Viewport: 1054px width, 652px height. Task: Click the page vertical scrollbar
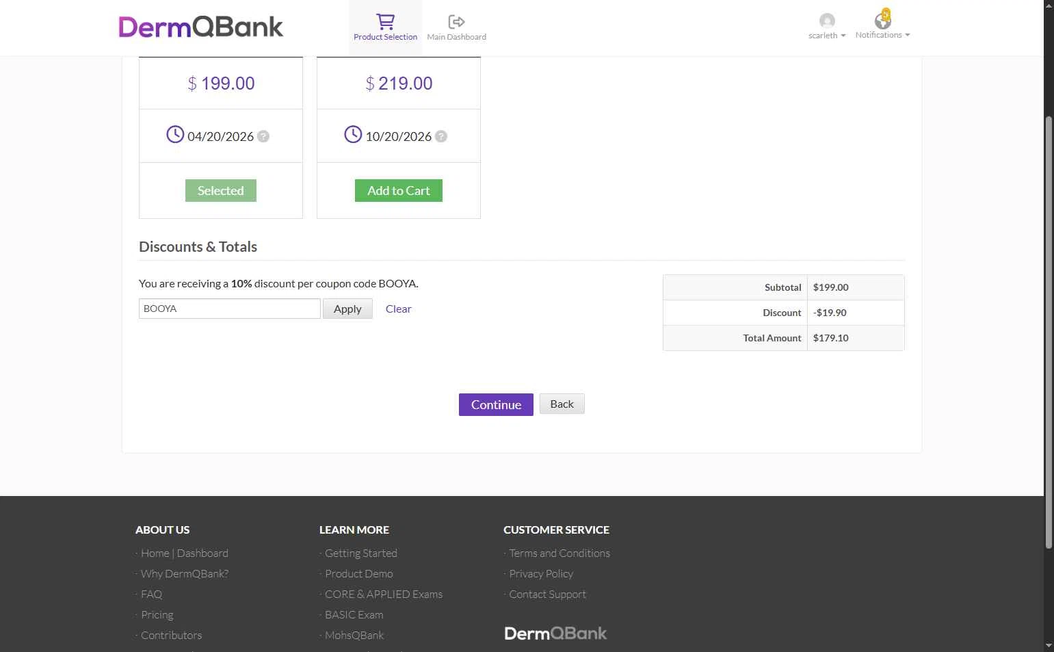click(1049, 332)
